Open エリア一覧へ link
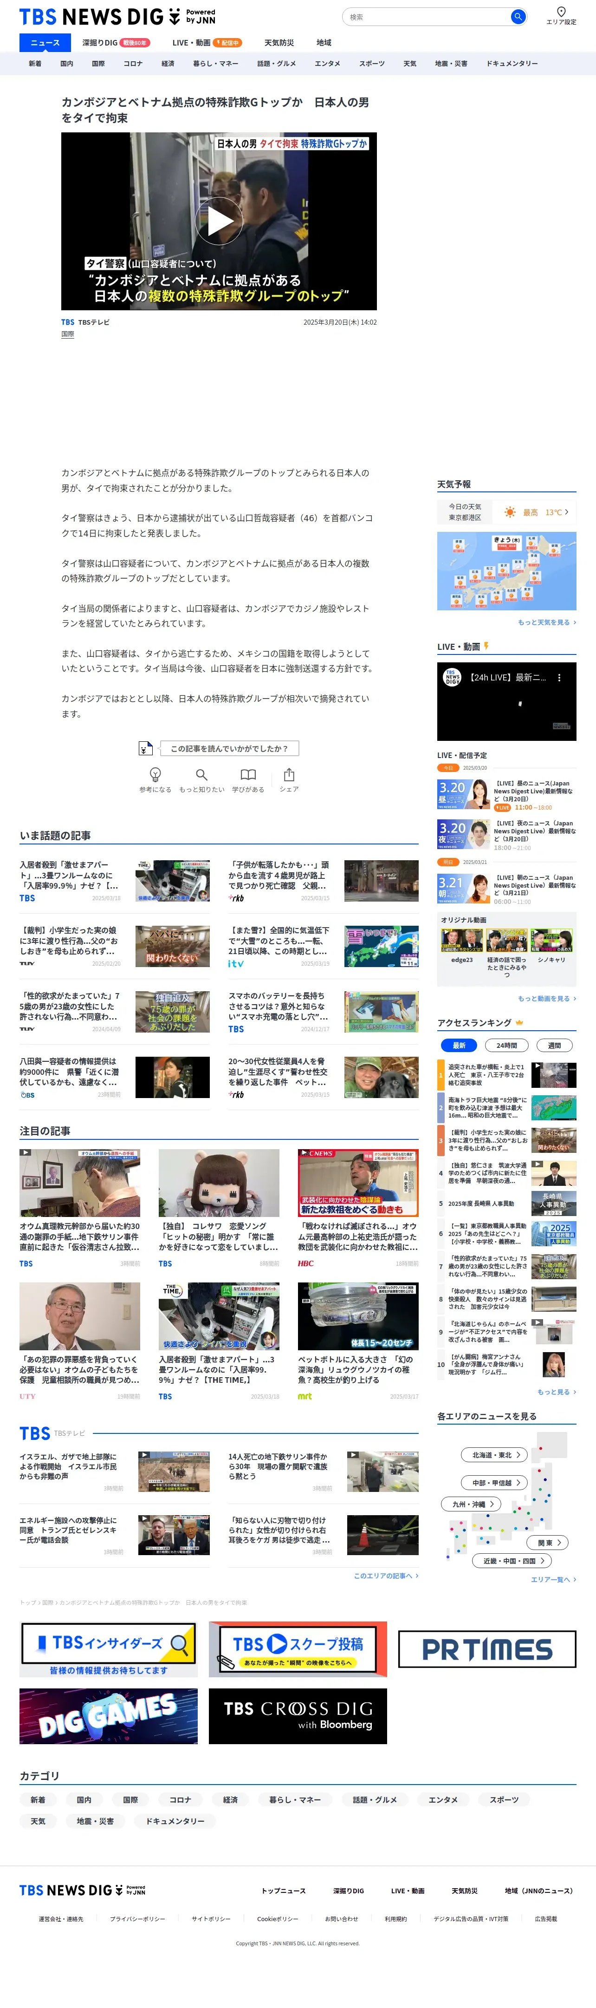 click(x=553, y=1579)
